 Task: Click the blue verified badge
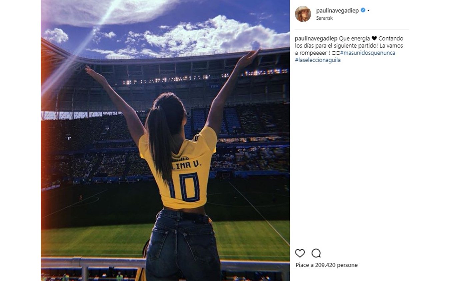(363, 10)
